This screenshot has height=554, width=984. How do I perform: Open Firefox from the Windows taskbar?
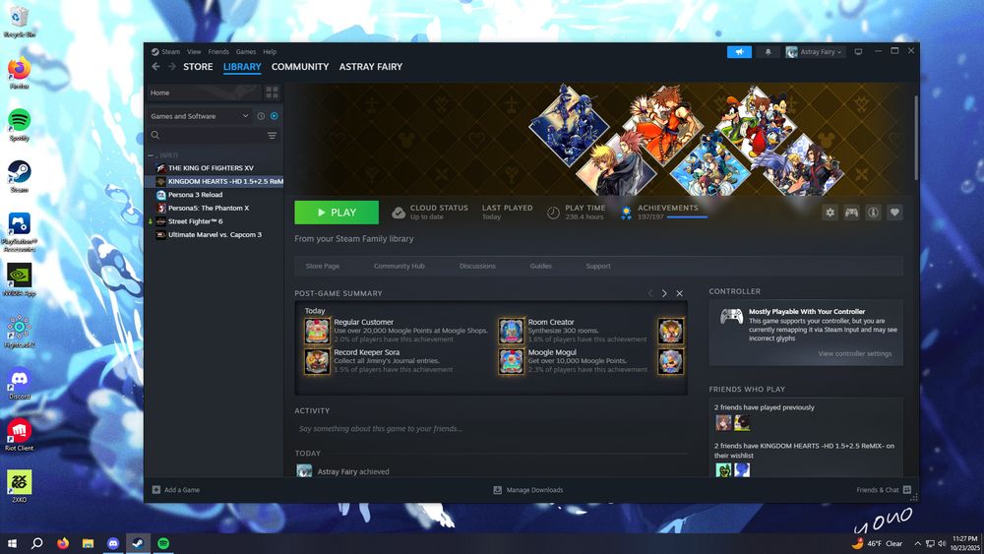(63, 543)
